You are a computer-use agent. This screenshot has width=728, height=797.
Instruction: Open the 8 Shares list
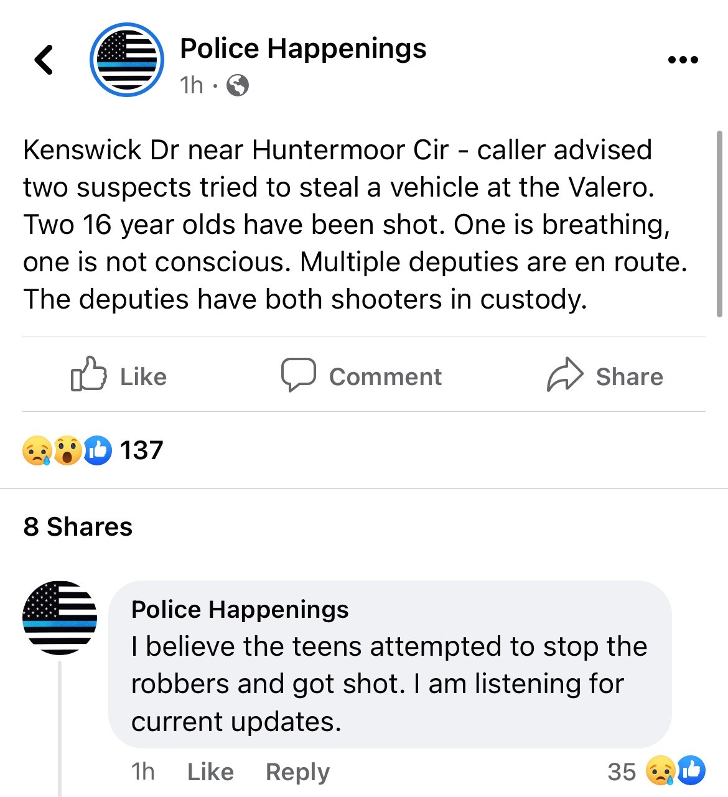(78, 527)
